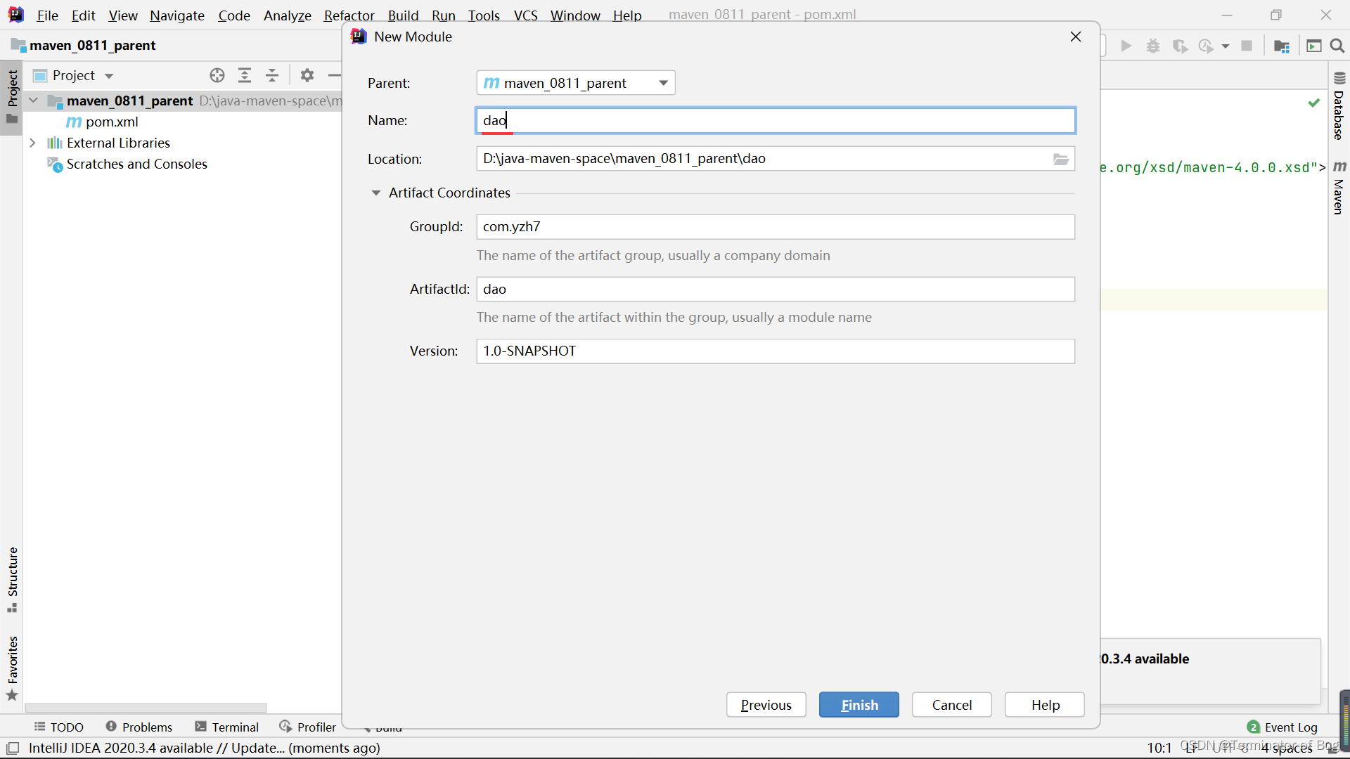The height and width of the screenshot is (759, 1350).
Task: Click the 10:1 cursor position indicator
Action: click(1159, 748)
